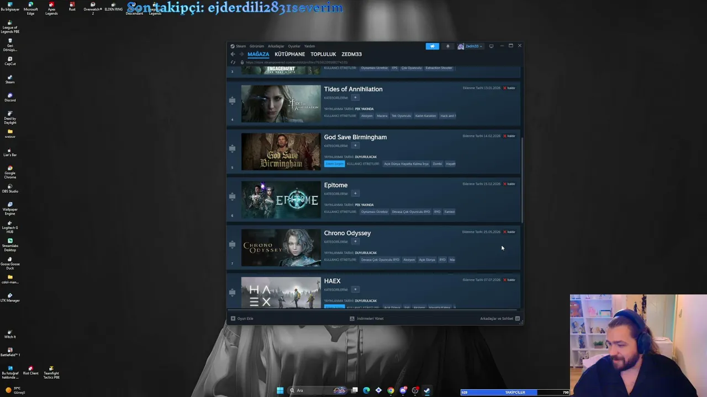
Task: Click the Tides of Annihilation cover image
Action: (x=281, y=104)
